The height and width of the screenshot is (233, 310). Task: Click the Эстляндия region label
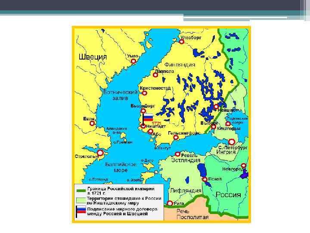(186, 160)
